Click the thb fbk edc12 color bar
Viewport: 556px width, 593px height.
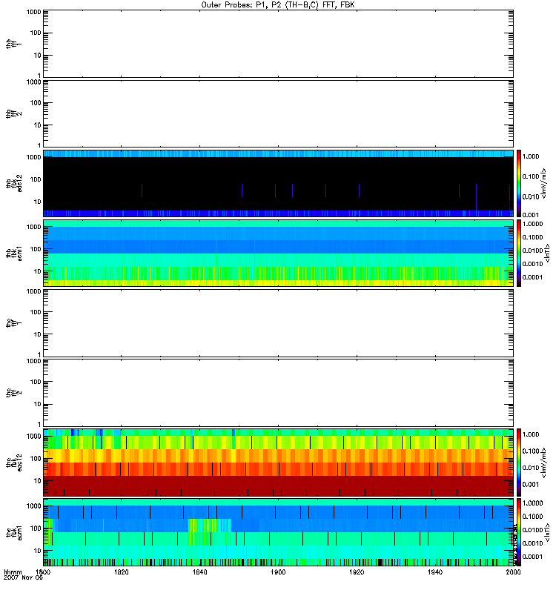519,183
